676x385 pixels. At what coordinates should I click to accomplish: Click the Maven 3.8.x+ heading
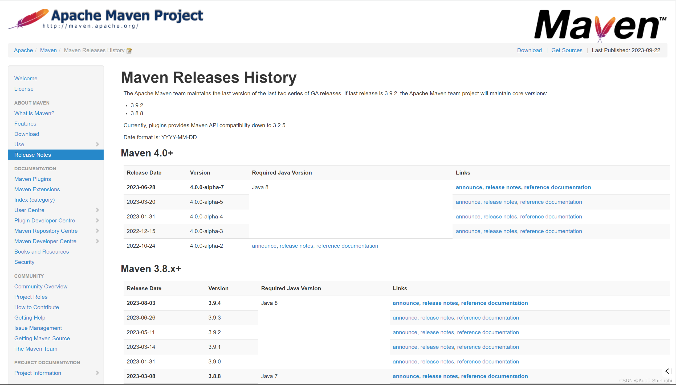151,269
